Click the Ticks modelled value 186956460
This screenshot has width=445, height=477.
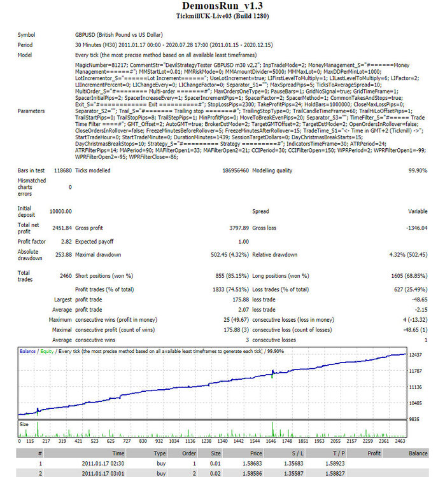[x=236, y=170]
